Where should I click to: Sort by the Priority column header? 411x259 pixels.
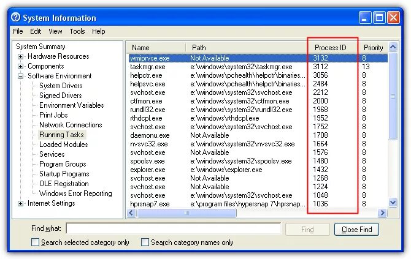(373, 48)
